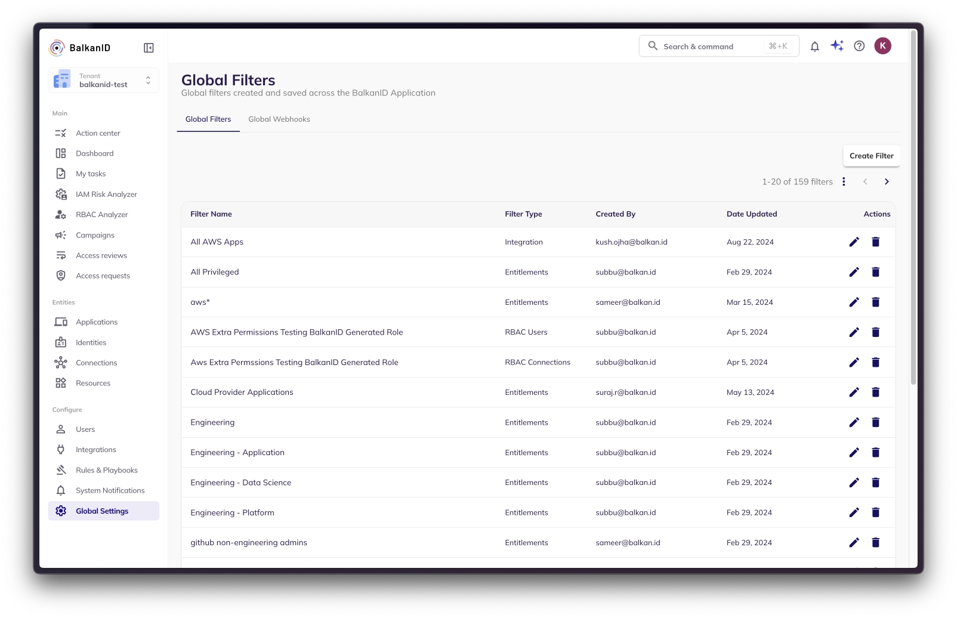Sort by the Created By column header
The width and height of the screenshot is (957, 618).
(x=615, y=214)
